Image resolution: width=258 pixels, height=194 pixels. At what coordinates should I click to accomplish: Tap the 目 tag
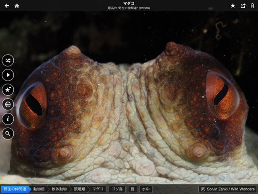click(x=133, y=189)
